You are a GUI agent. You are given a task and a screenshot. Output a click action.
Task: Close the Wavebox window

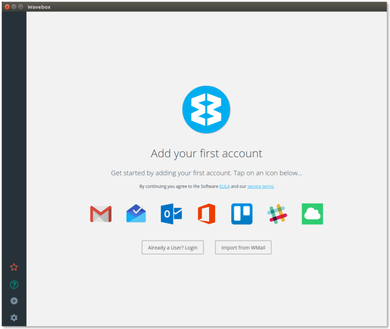pyautogui.click(x=7, y=7)
